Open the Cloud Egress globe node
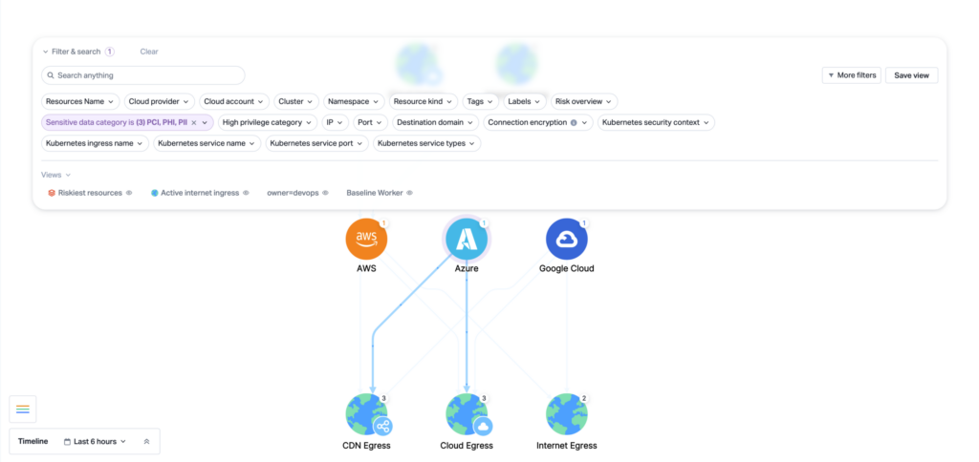979x462 pixels. [467, 414]
